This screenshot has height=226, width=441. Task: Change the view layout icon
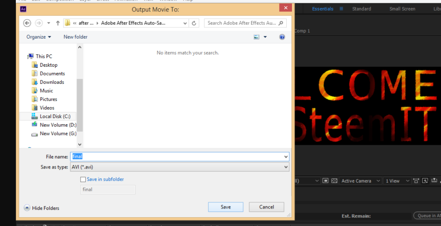[x=256, y=37]
